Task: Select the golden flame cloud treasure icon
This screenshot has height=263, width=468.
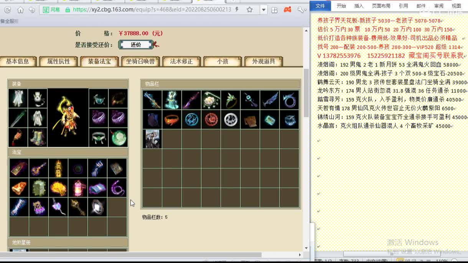Action: coord(58,187)
